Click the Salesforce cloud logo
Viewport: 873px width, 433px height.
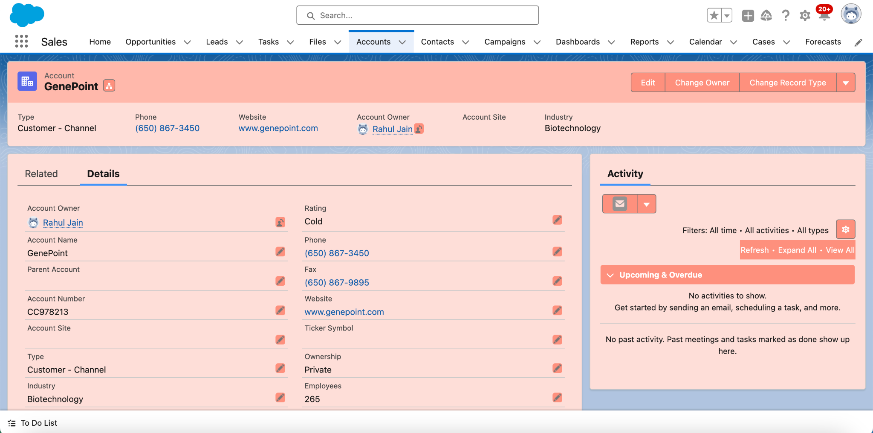click(x=27, y=15)
